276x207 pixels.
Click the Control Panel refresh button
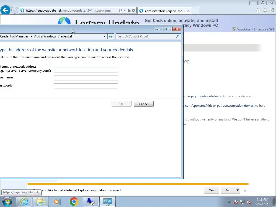(x=111, y=36)
